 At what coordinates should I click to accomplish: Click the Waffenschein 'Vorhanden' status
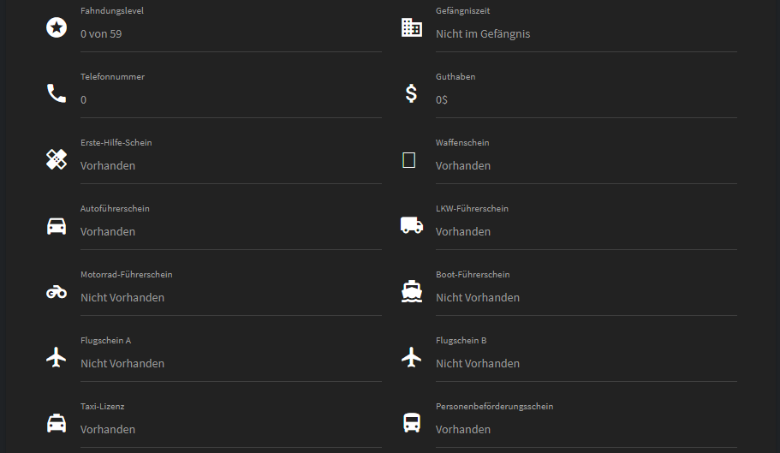[463, 166]
